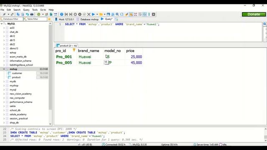
Task: Click the new query tab icon
Action: [116, 19]
